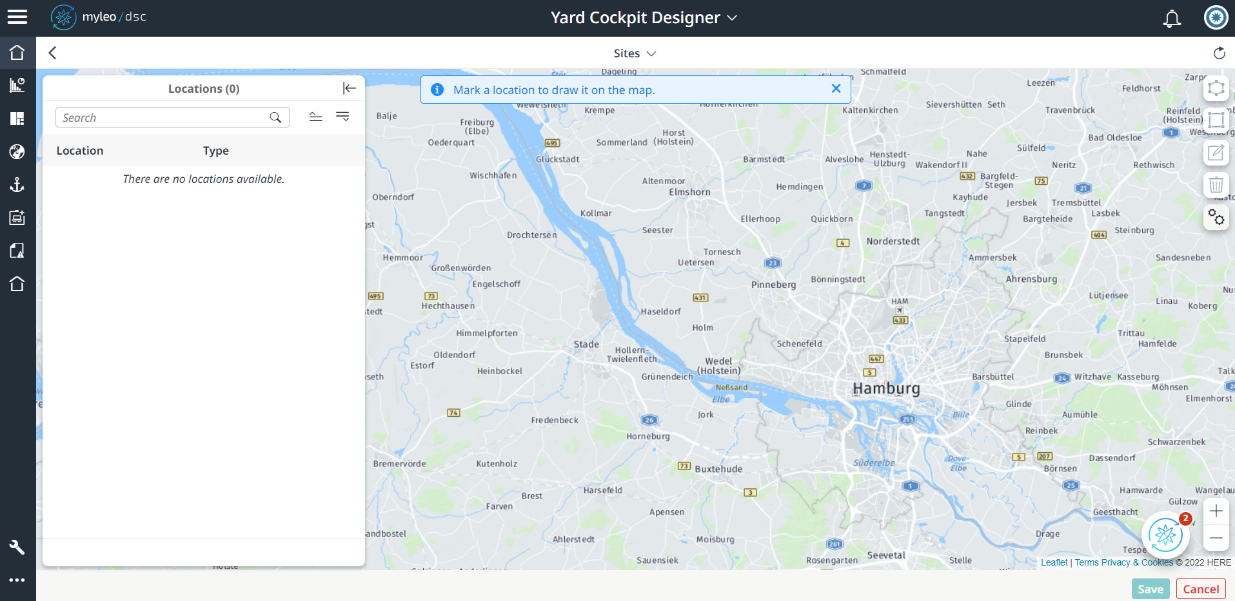Open the Privacy & Cookies link

[1137, 562]
